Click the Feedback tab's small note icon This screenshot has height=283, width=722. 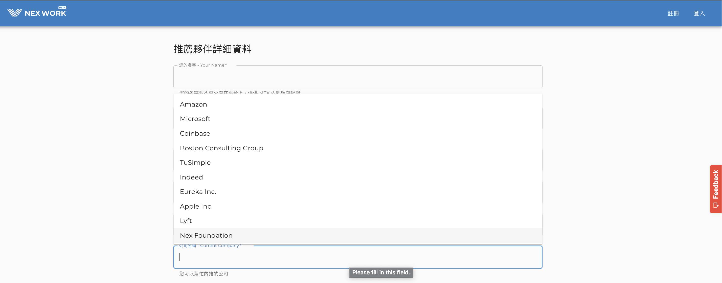coord(716,206)
